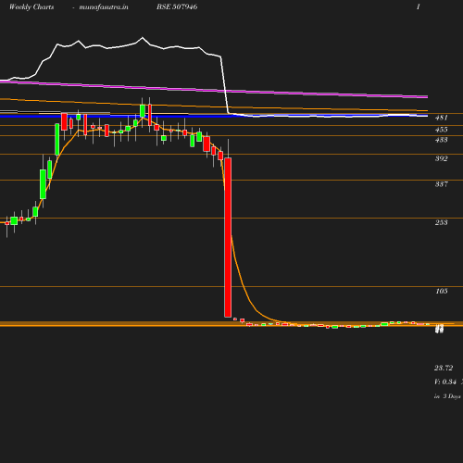Image resolution: width=463 pixels, height=463 pixels.
Task: Click the munafasutra.in site label
Action: pos(104,6)
